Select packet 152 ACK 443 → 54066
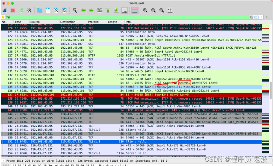The image size is (273, 166). pos(131,146)
